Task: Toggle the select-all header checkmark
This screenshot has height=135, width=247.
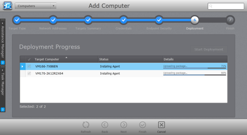Action: [x=29, y=59]
